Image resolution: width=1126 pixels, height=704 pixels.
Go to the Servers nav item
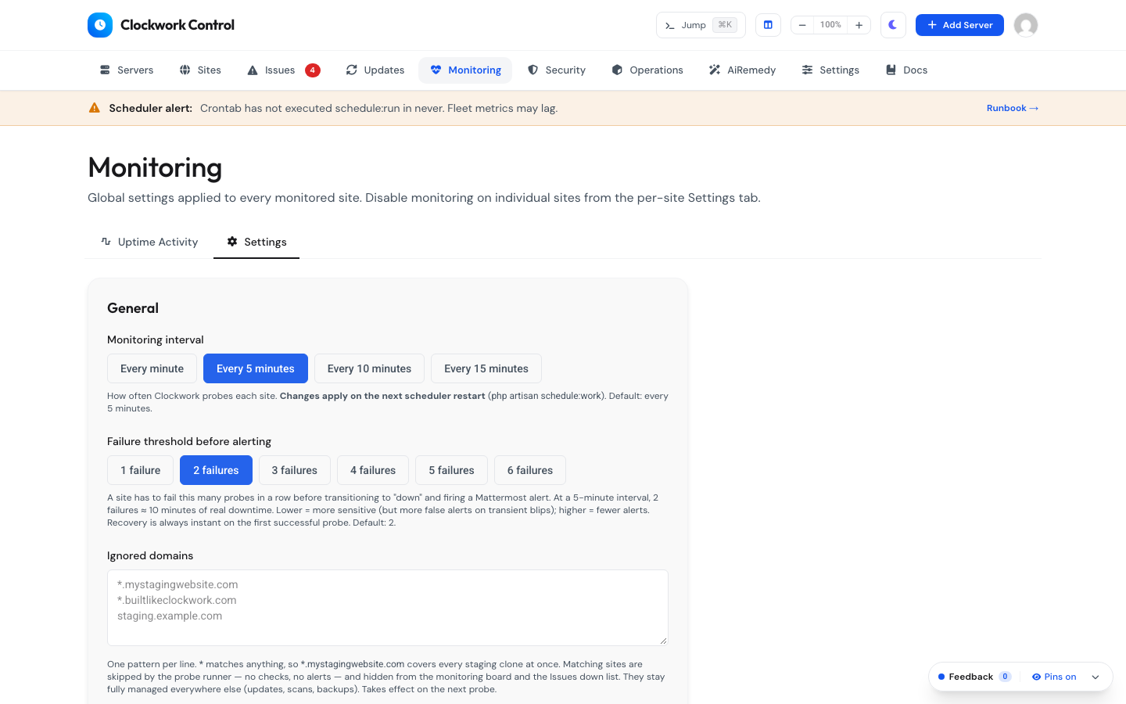(x=127, y=70)
